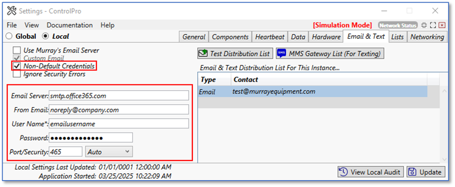Click the Update save button
Viewport: 455px width, 187px height.
[426, 172]
